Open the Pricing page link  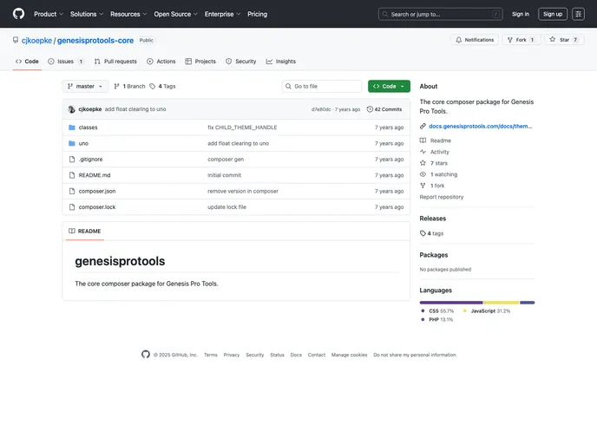click(258, 14)
